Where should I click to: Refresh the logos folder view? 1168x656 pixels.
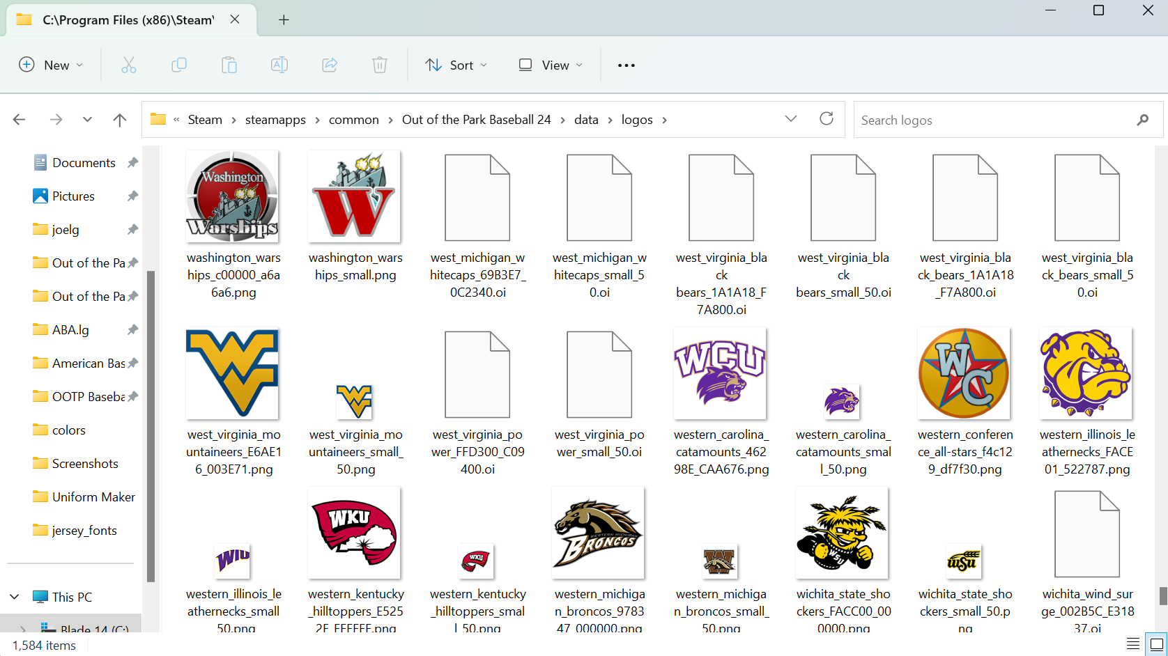(x=827, y=119)
